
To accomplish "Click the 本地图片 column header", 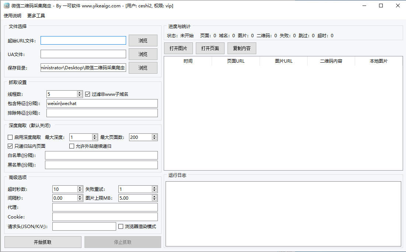I will click(379, 61).
